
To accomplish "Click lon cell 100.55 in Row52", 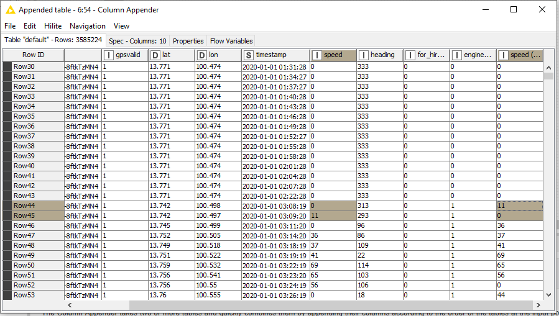I will [218, 285].
